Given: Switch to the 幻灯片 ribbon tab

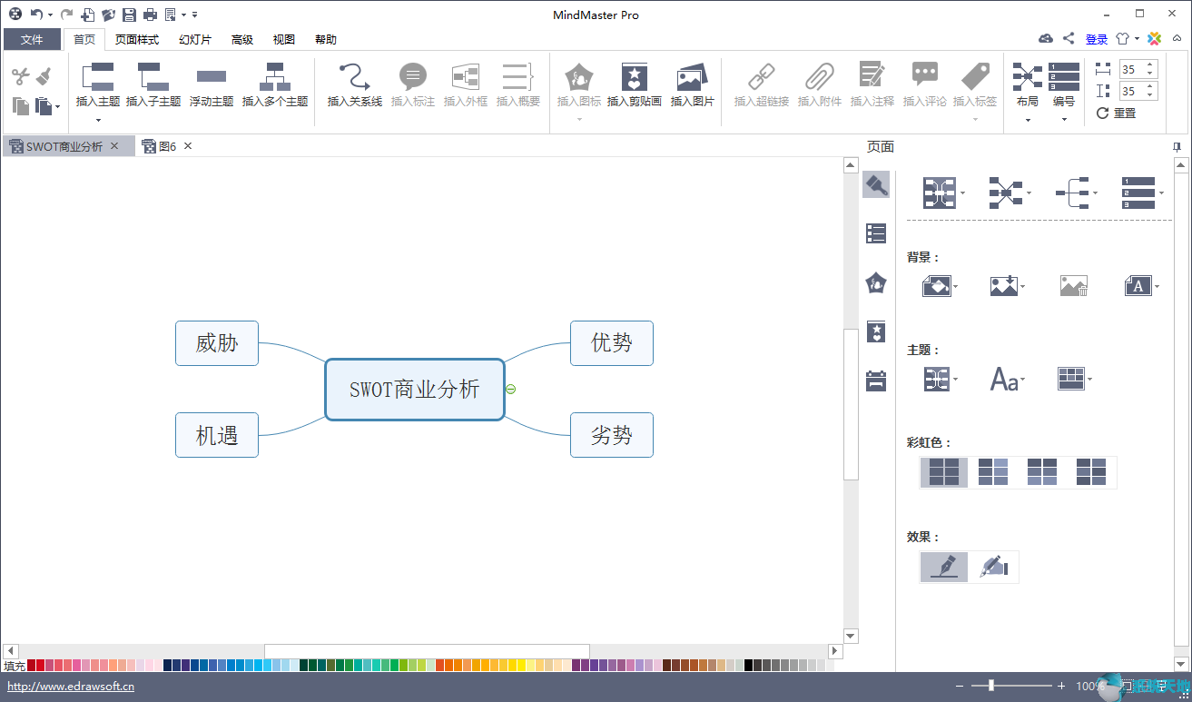Looking at the screenshot, I should tap(195, 40).
